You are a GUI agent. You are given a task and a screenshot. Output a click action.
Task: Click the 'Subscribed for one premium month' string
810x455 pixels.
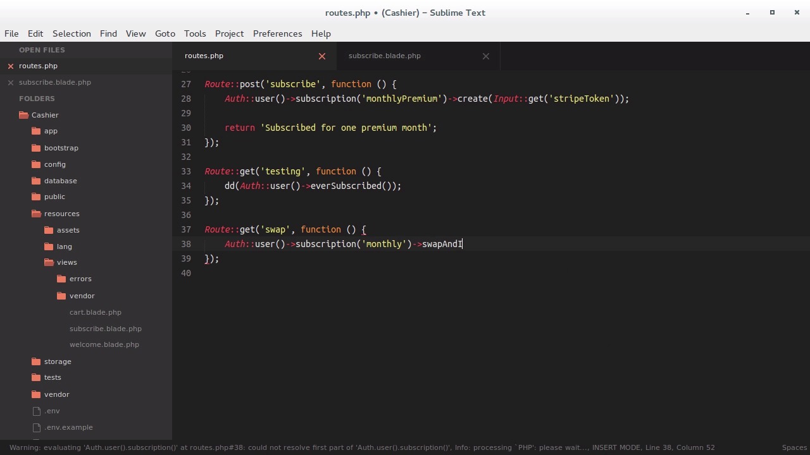pos(346,128)
